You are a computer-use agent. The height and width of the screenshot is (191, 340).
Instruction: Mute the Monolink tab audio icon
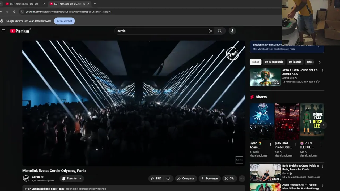point(84,4)
